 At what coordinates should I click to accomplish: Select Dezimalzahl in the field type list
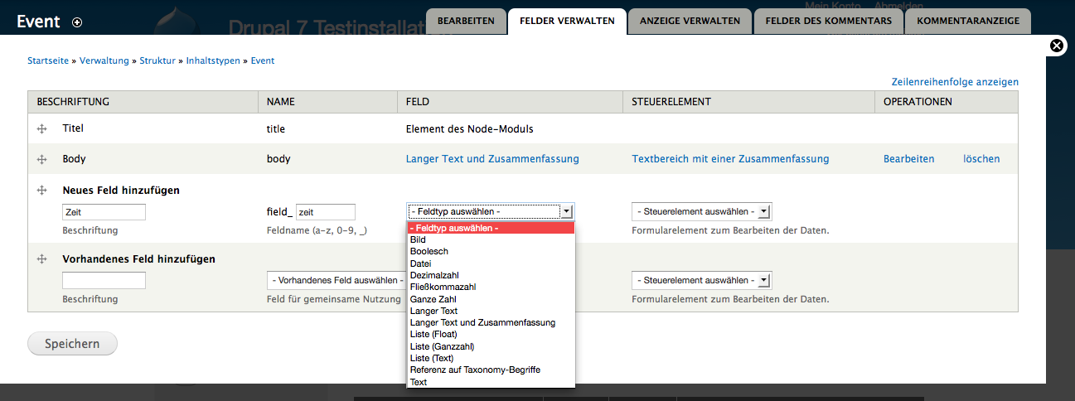pos(434,275)
